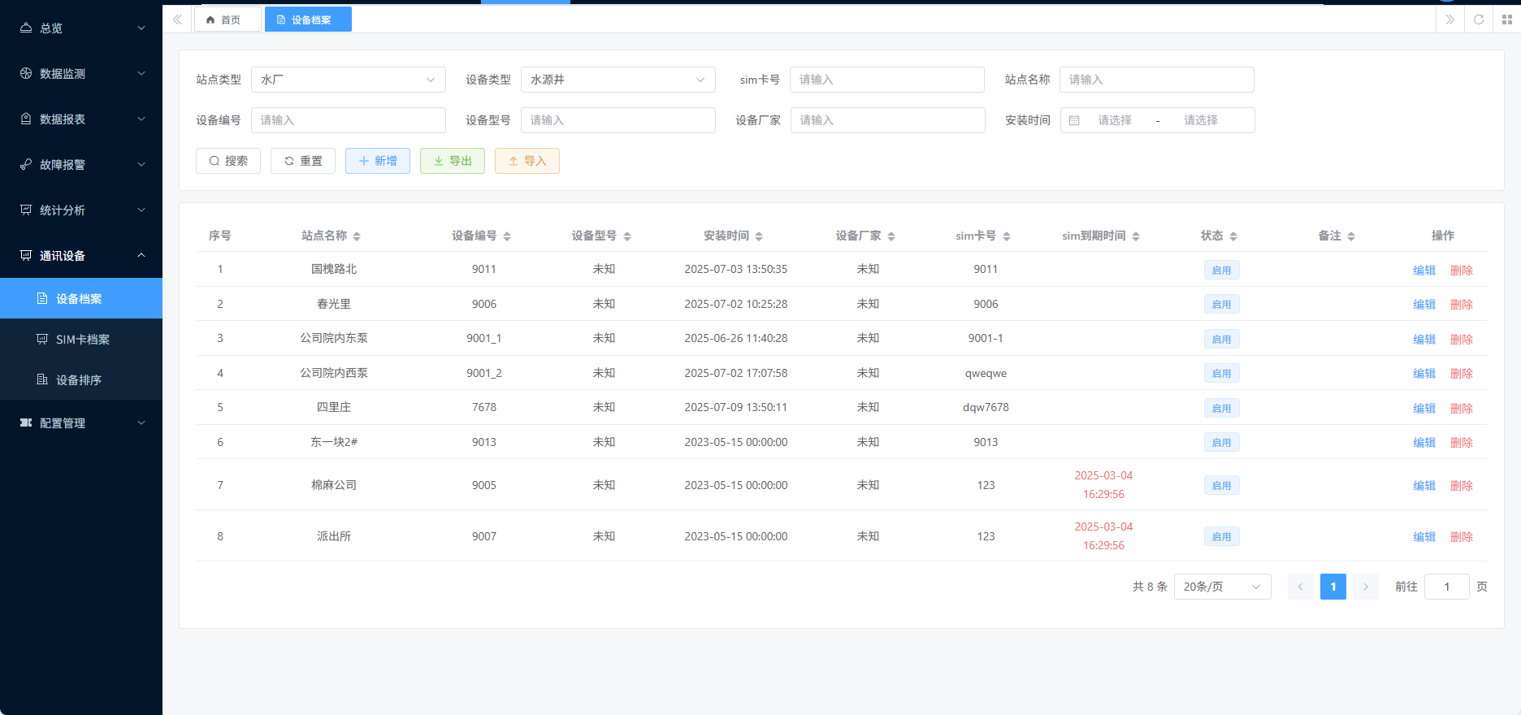Click the sim卡号 input field
Viewport: 1521px width, 715px height.
click(886, 80)
